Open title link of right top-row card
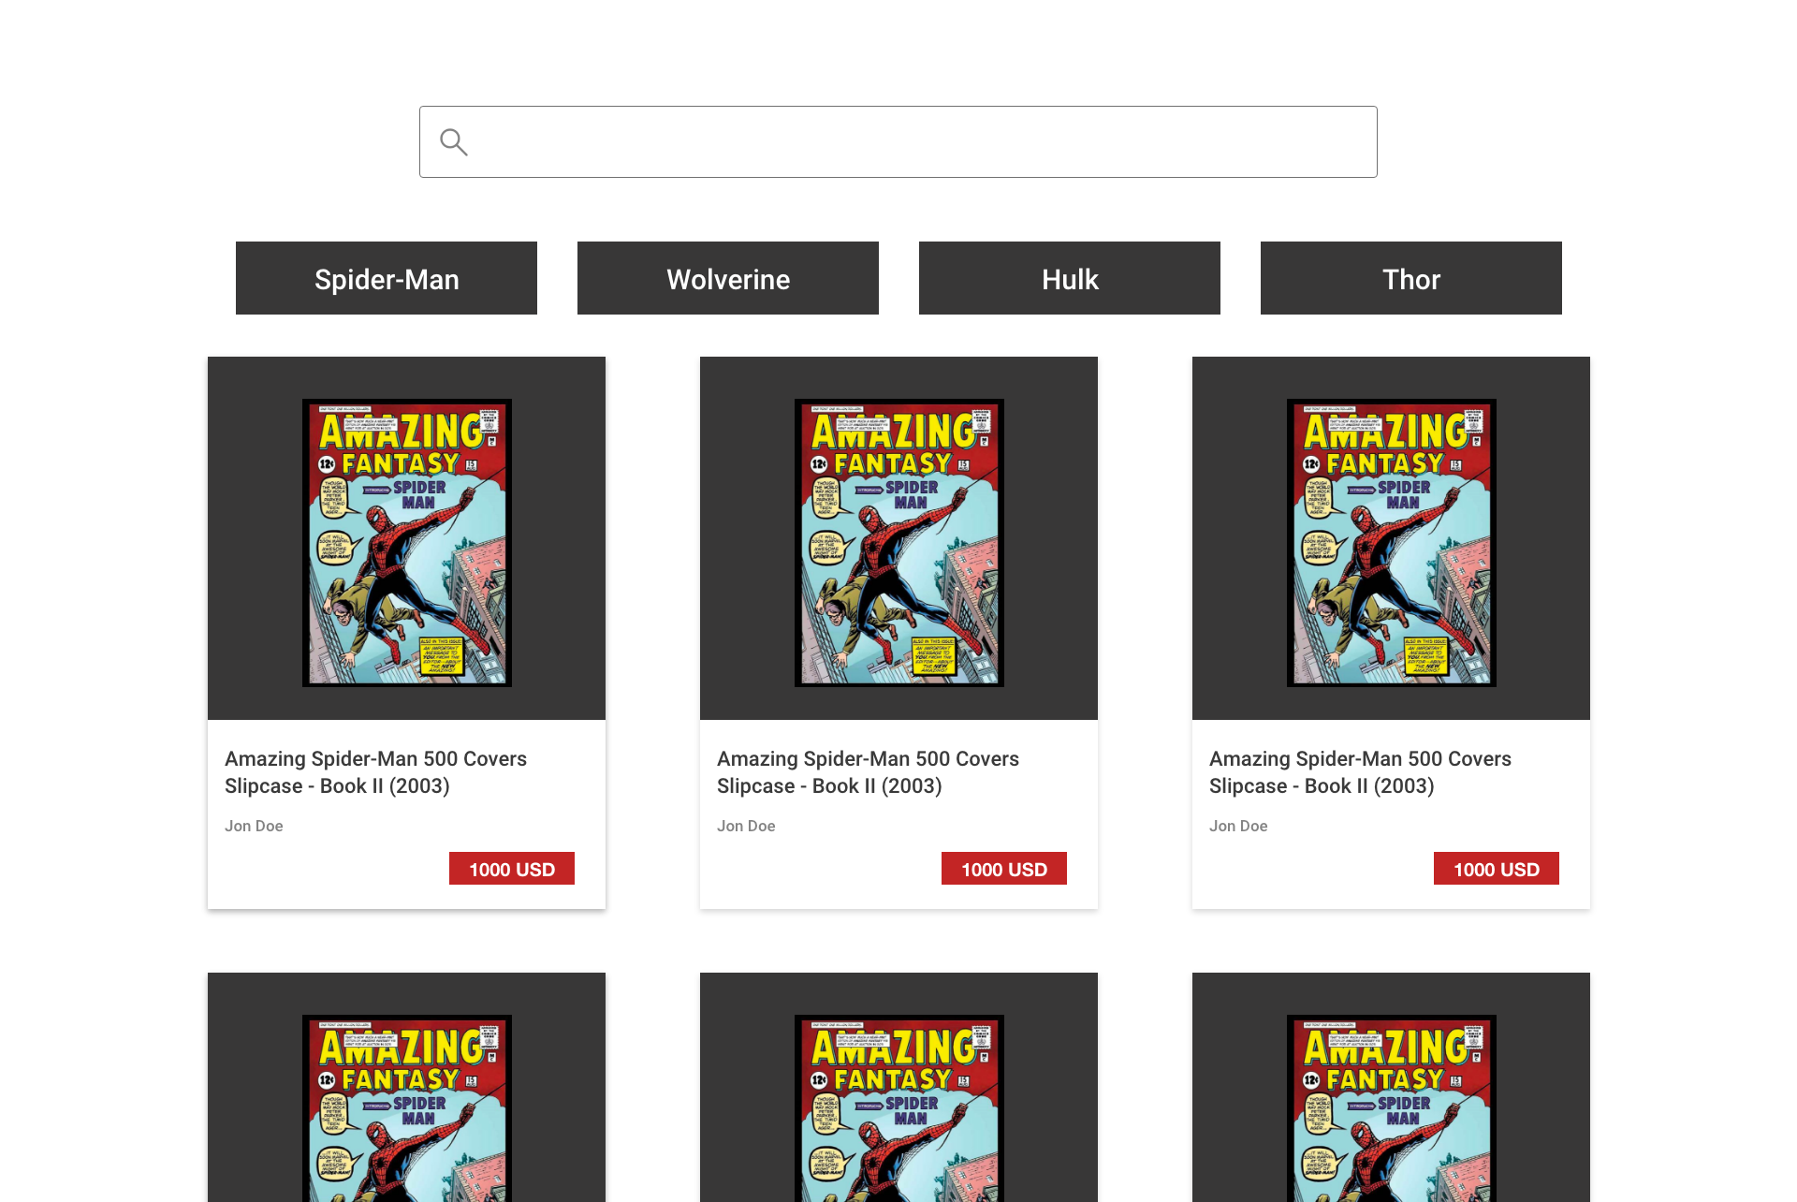The height and width of the screenshot is (1202, 1797). (1360, 772)
